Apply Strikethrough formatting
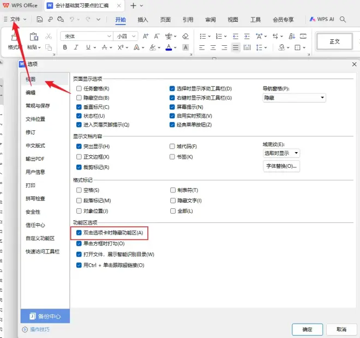360x338 pixels. coord(105,47)
